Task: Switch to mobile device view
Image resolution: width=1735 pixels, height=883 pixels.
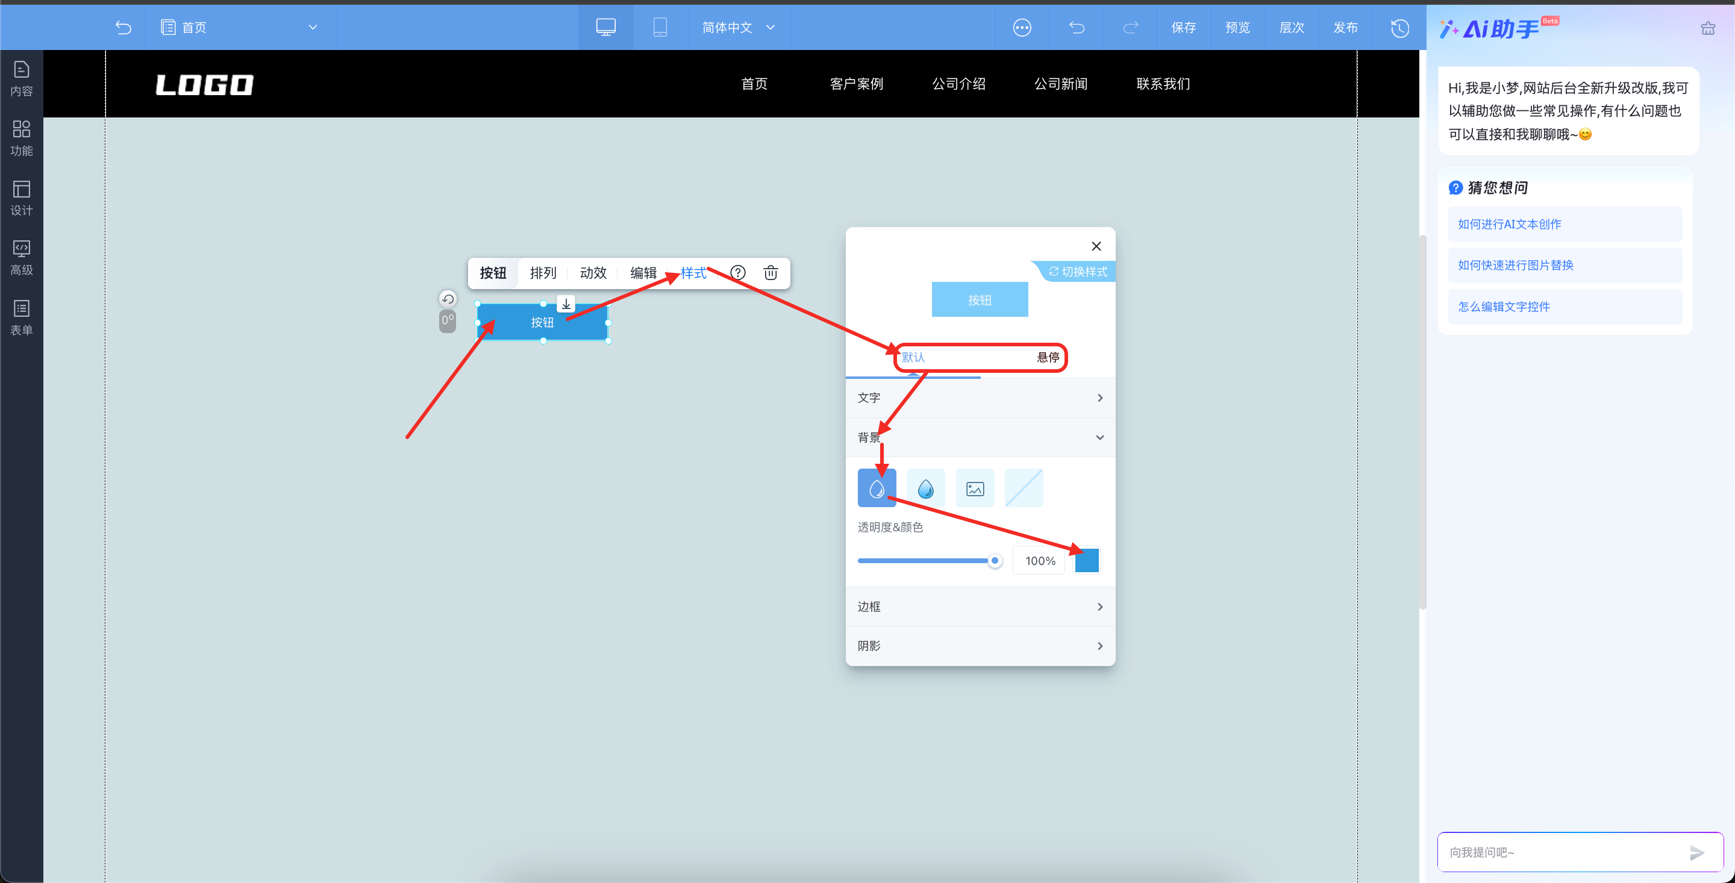Action: point(660,28)
